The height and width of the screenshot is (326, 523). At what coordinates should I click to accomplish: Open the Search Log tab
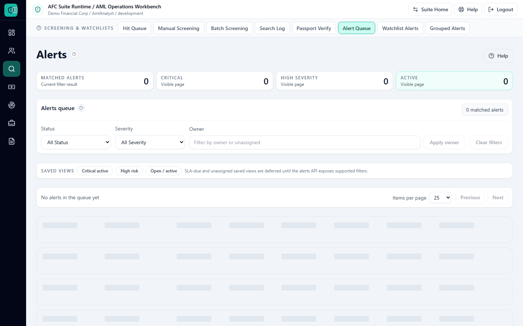272,28
